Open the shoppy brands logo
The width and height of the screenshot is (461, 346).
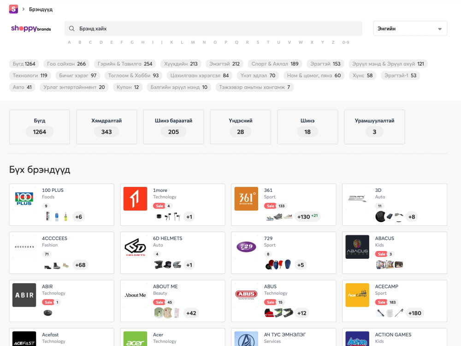(31, 29)
